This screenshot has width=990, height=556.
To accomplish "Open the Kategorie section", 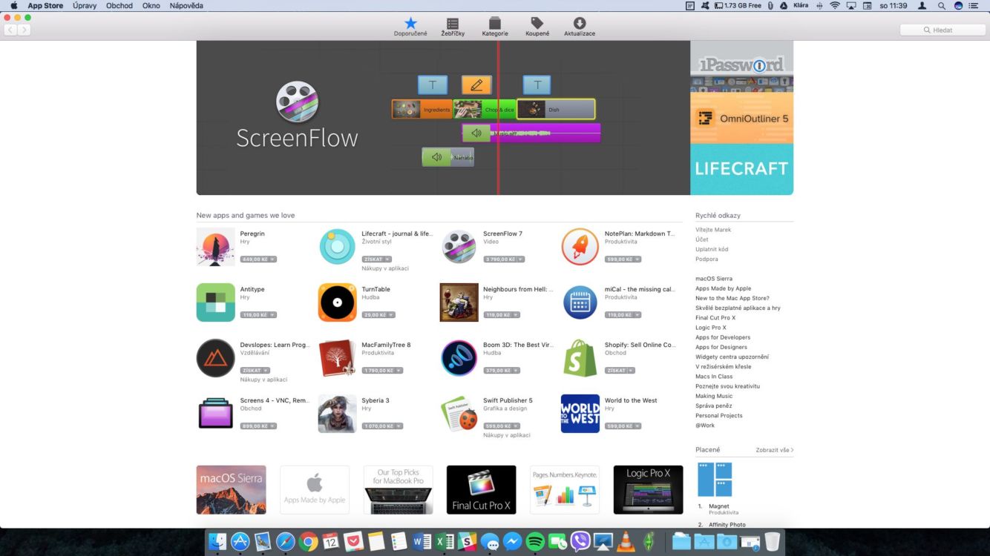I will (x=495, y=27).
